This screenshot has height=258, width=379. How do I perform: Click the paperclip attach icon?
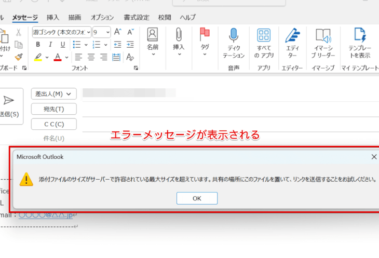pyautogui.click(x=179, y=35)
